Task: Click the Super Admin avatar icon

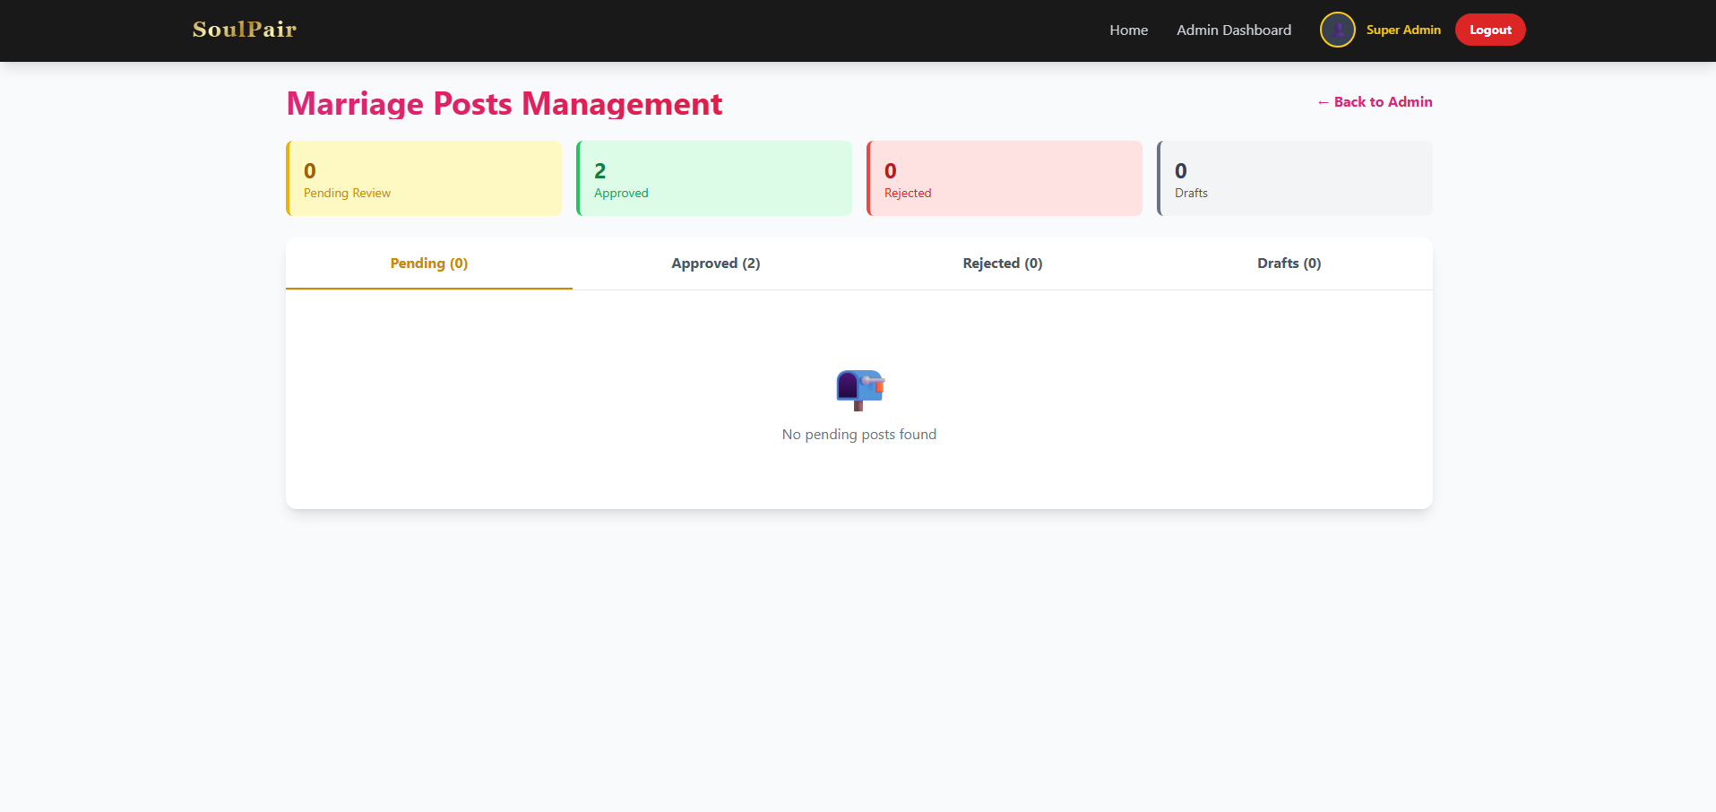Action: pyautogui.click(x=1337, y=30)
